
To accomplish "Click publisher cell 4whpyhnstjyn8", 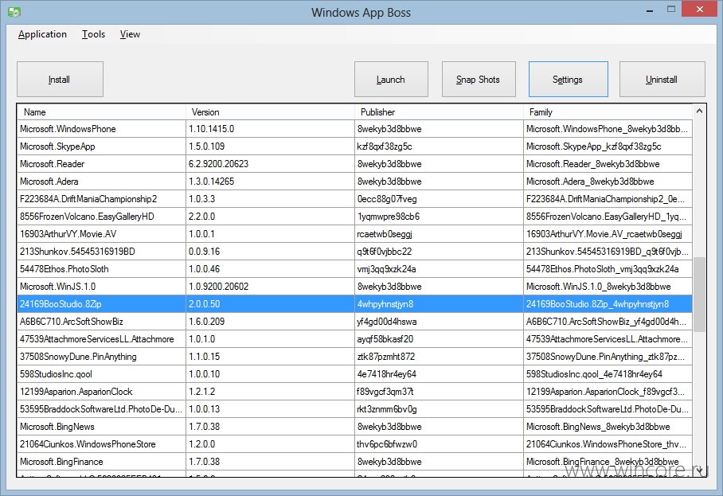I will (x=439, y=304).
